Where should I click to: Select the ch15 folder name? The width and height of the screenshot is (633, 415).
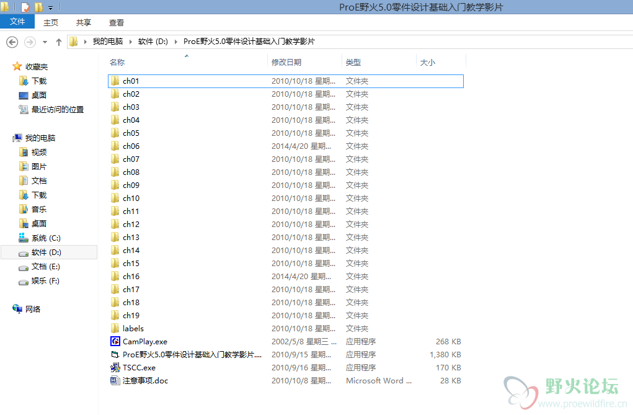(x=131, y=263)
